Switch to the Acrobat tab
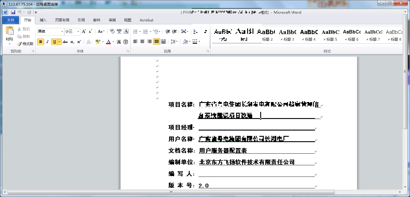This screenshot has width=410, height=197. point(146,20)
